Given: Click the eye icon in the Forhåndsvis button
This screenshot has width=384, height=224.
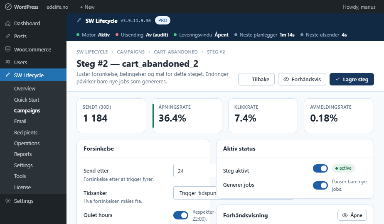Looking at the screenshot, I should point(286,79).
